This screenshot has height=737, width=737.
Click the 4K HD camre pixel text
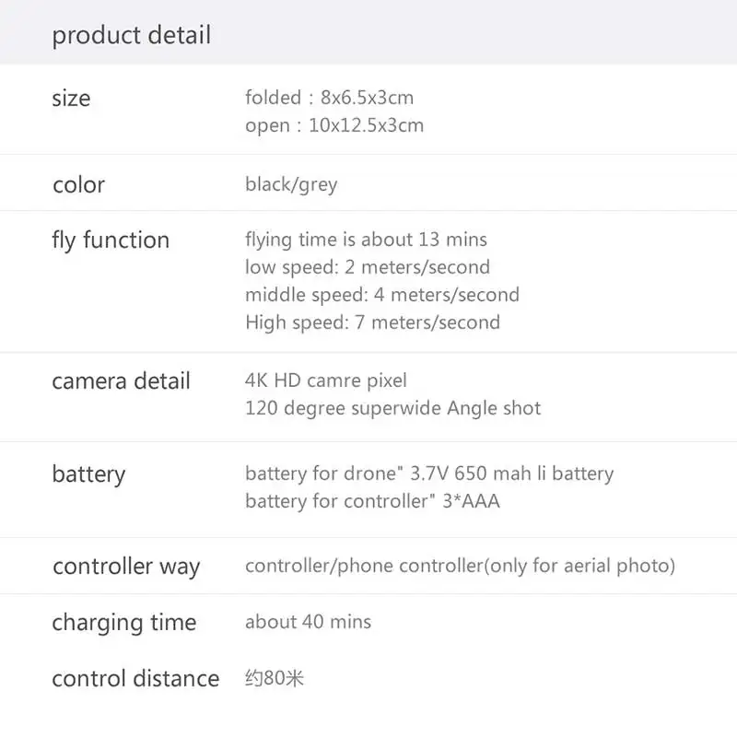click(325, 380)
